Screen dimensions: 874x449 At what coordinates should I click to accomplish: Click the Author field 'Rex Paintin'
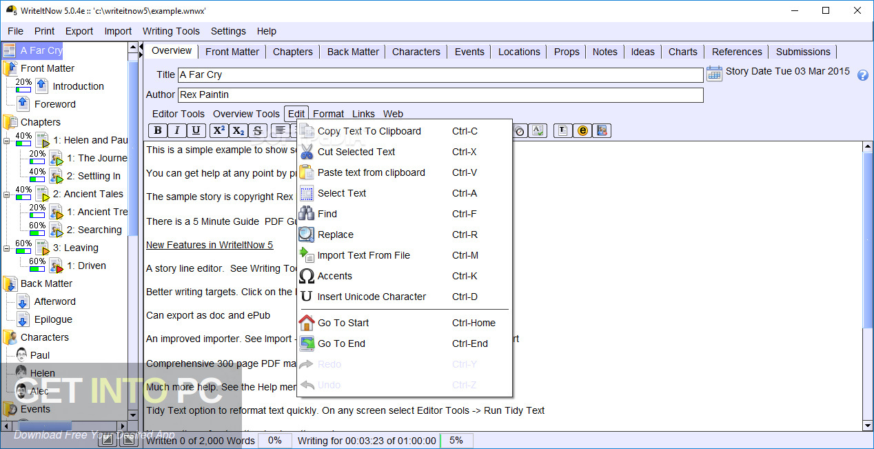(440, 94)
